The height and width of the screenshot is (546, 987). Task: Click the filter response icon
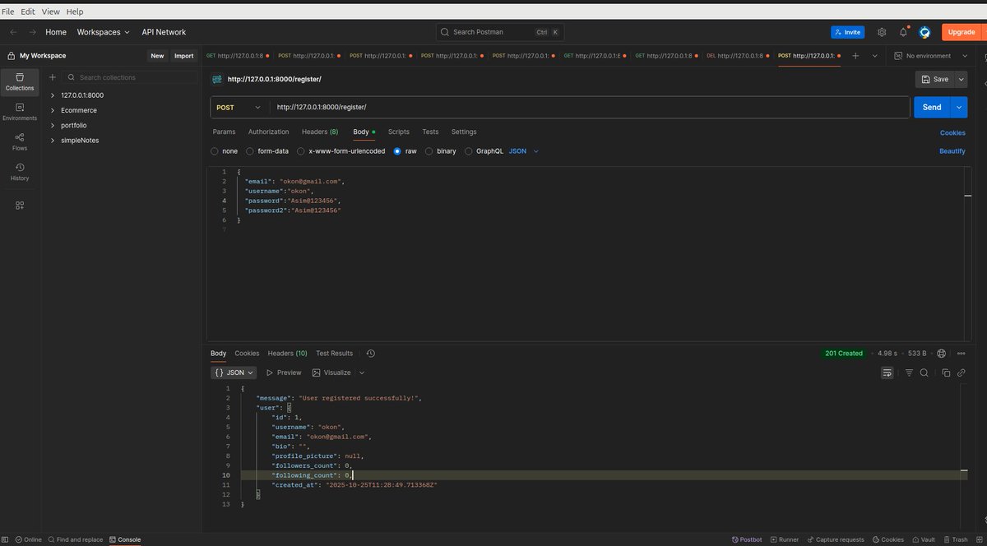coord(909,372)
